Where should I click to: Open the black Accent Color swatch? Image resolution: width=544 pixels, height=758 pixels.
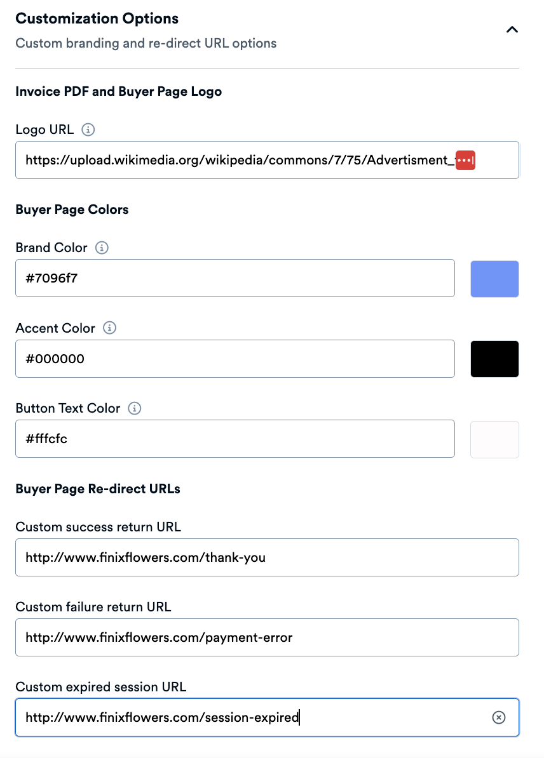[x=494, y=359]
